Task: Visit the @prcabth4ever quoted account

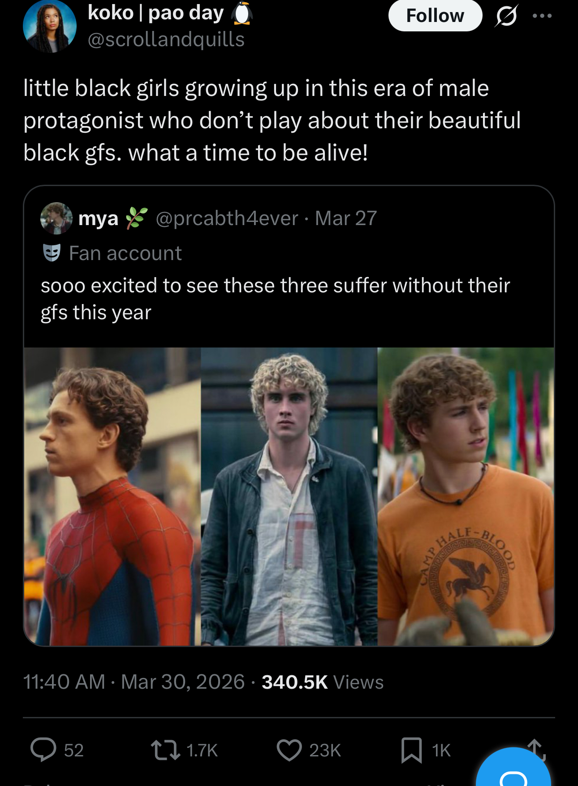Action: click(227, 218)
